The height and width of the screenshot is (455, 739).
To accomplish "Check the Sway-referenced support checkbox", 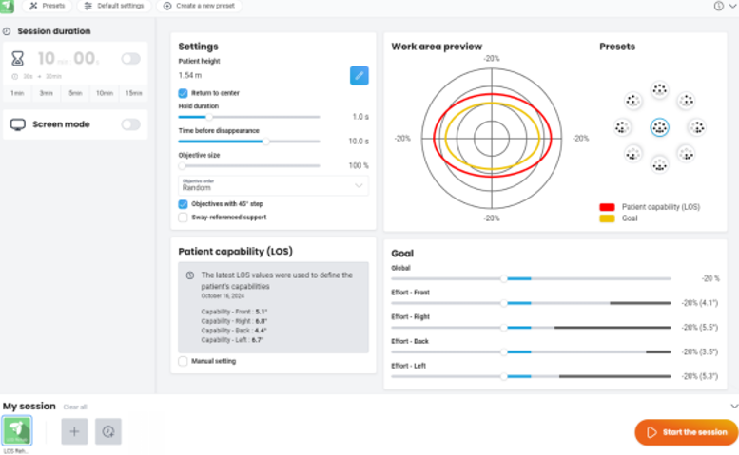I will [x=184, y=218].
